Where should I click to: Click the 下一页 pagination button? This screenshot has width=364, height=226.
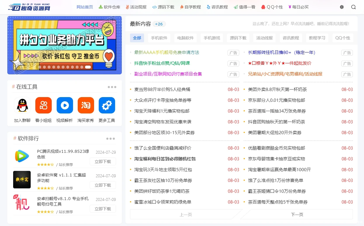pos(297,214)
